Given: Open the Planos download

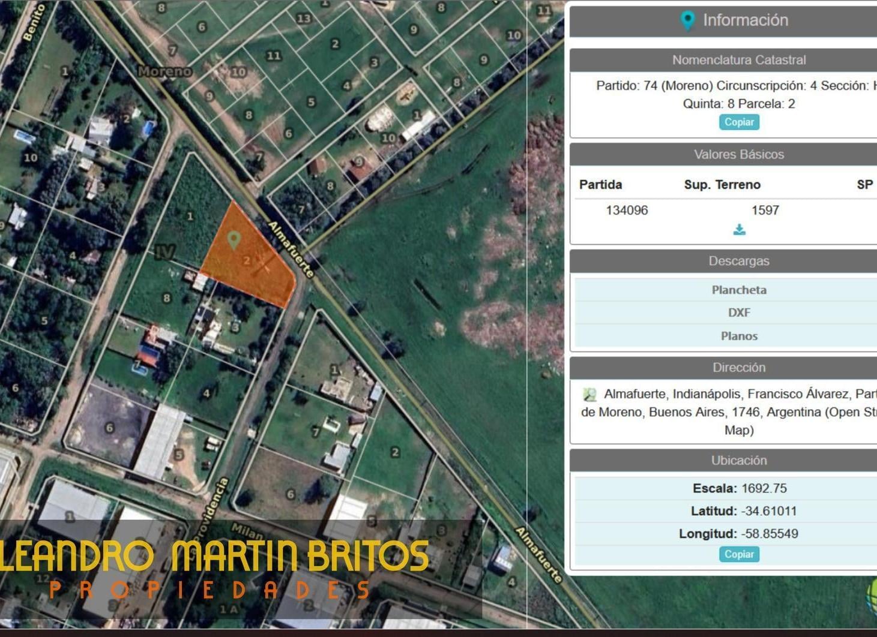Looking at the screenshot, I should coord(739,336).
